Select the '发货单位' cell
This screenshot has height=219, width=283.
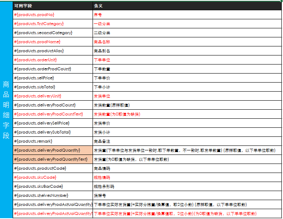(x=187, y=96)
